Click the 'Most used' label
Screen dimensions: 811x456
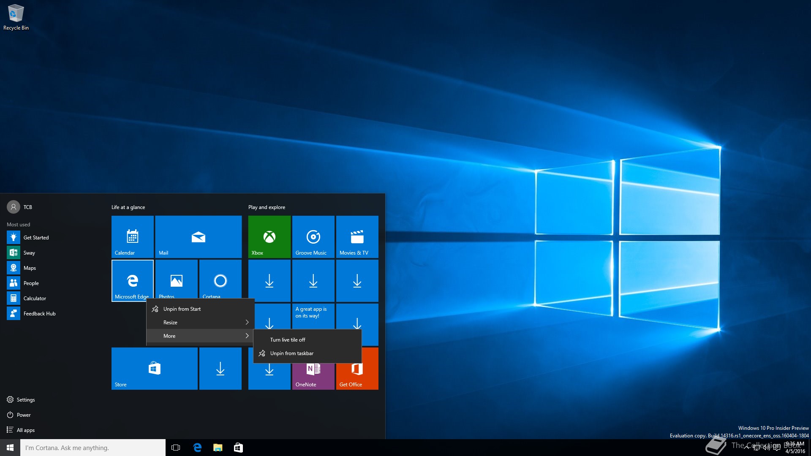click(x=18, y=225)
